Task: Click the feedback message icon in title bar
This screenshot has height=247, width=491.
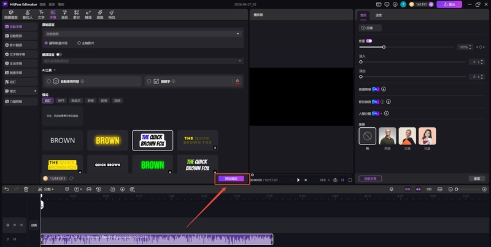Action: [387, 4]
